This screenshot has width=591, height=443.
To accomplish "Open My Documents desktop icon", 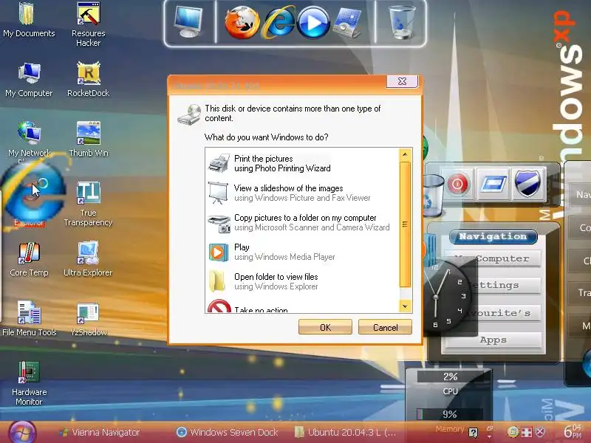I will [x=29, y=20].
